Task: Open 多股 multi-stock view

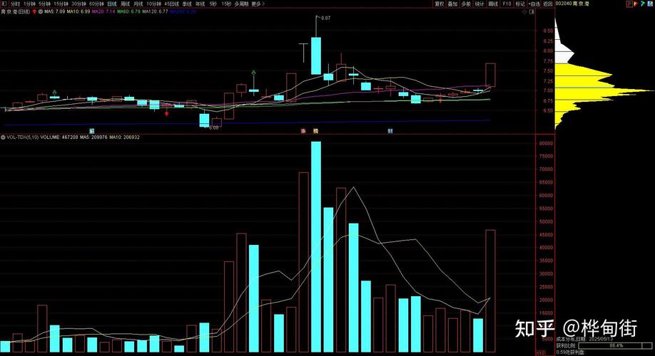Action: pyautogui.click(x=466, y=4)
